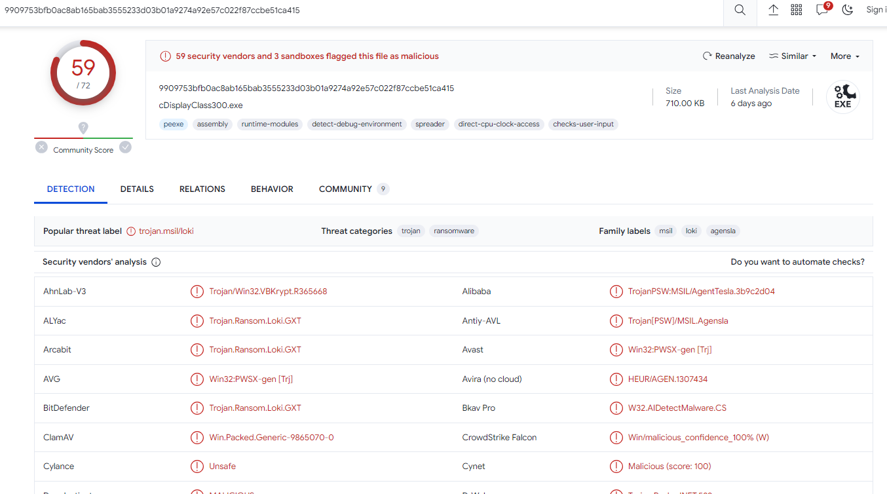The width and height of the screenshot is (887, 494).
Task: Click the 'ransomware' threat category tag
Action: click(454, 231)
